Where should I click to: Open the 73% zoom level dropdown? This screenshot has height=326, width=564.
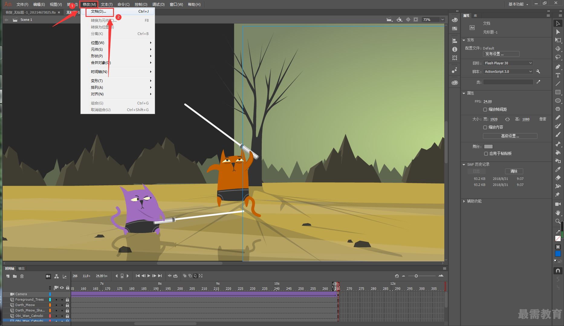(442, 20)
